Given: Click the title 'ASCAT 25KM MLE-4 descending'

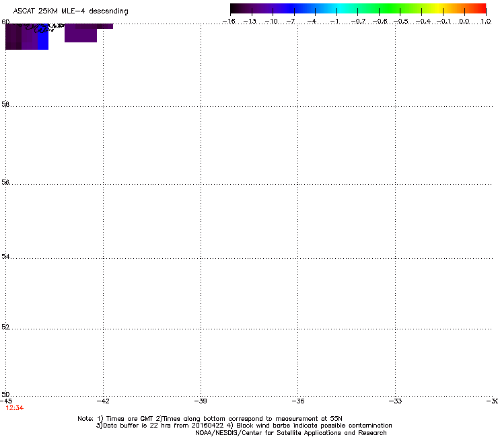Looking at the screenshot, I should [71, 11].
